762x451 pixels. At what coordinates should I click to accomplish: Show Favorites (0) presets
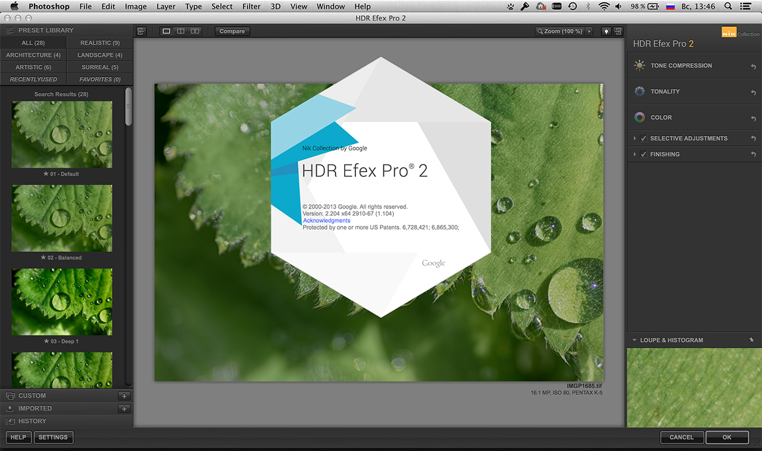pyautogui.click(x=100, y=79)
